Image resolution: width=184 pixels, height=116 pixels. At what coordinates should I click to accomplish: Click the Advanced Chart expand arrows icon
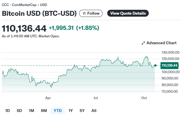point(143,43)
